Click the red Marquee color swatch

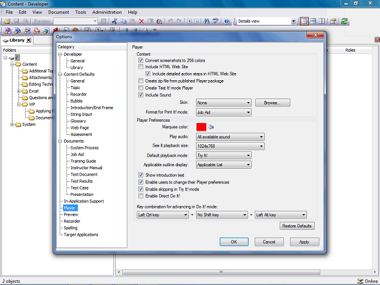(201, 127)
